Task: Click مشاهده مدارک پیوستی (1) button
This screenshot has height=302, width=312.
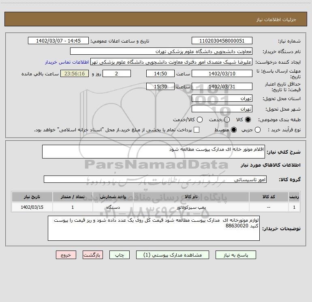Action: [x=173, y=255]
